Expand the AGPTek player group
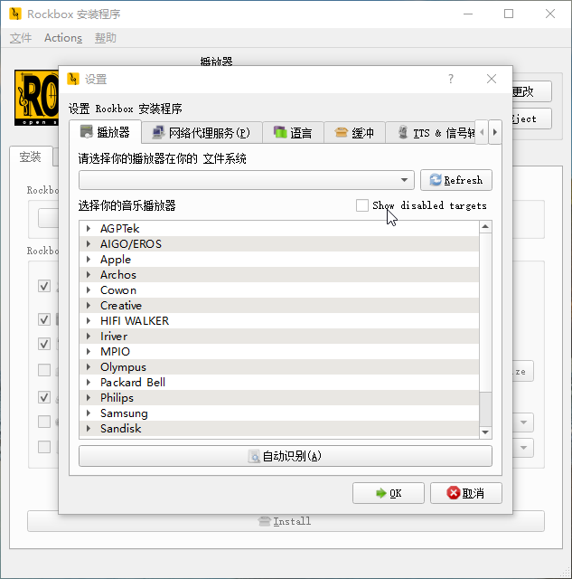 click(89, 229)
